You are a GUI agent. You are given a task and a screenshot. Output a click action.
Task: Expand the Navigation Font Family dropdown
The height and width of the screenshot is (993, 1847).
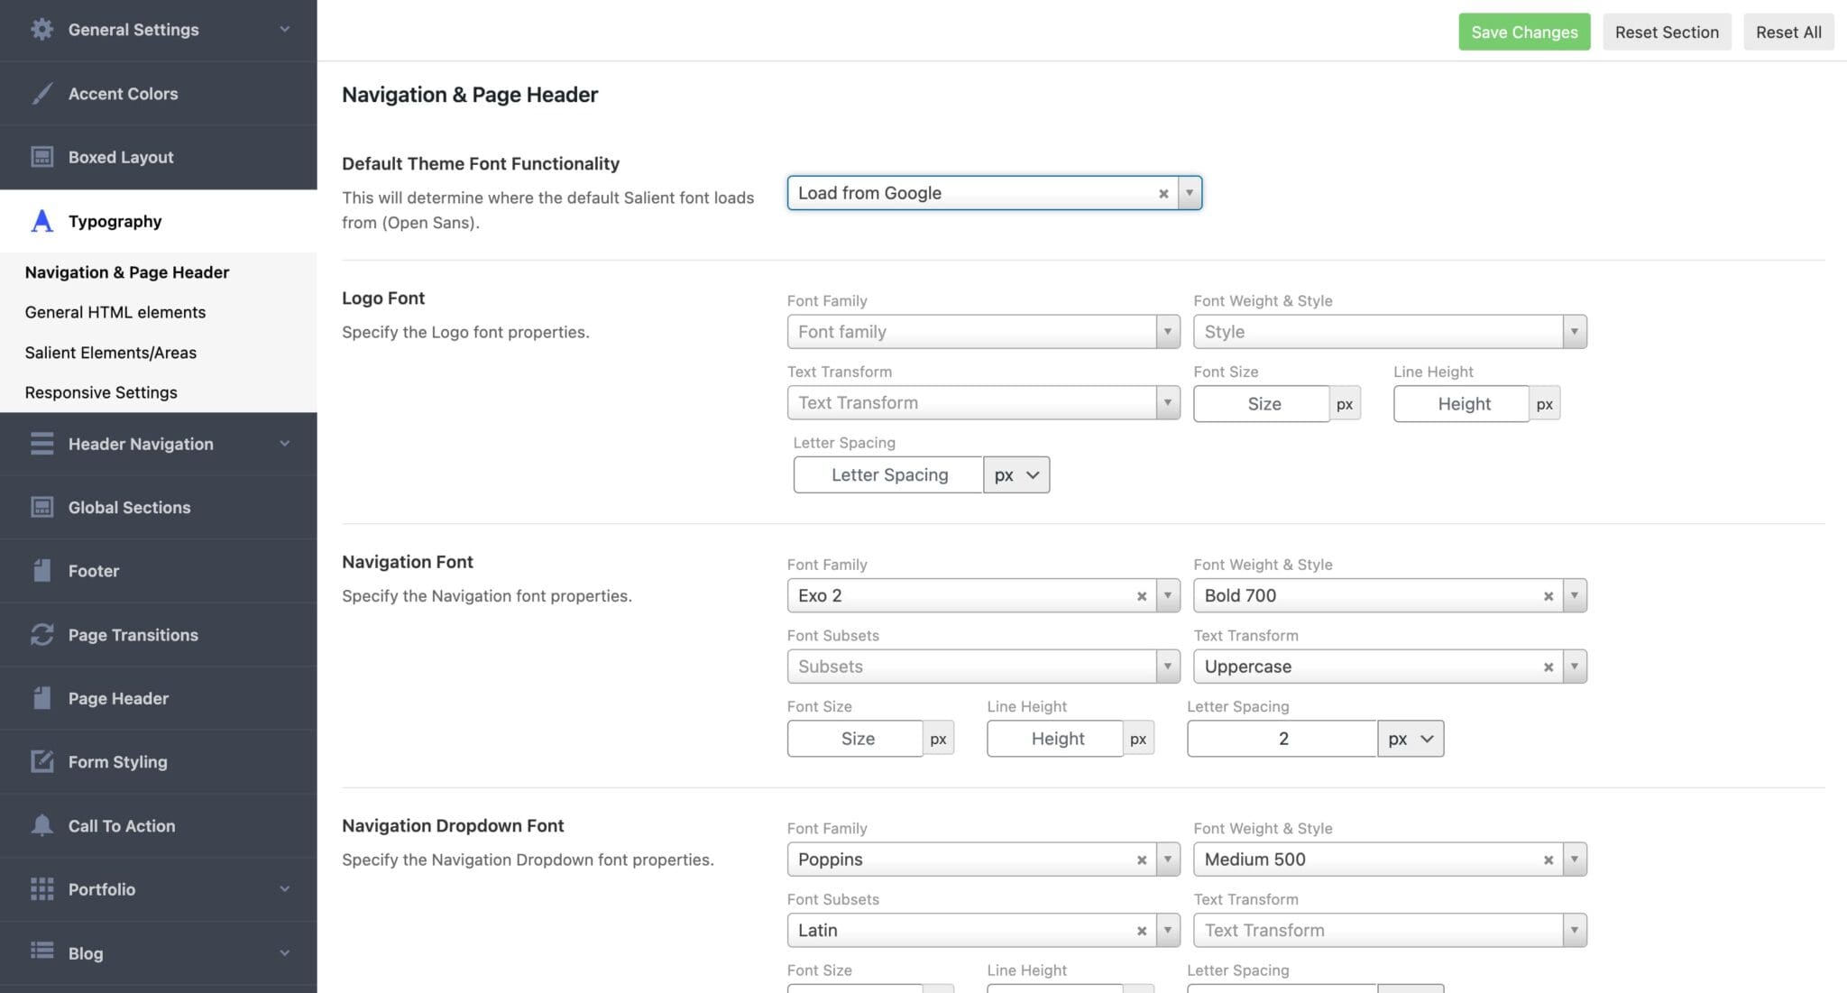pos(1169,595)
